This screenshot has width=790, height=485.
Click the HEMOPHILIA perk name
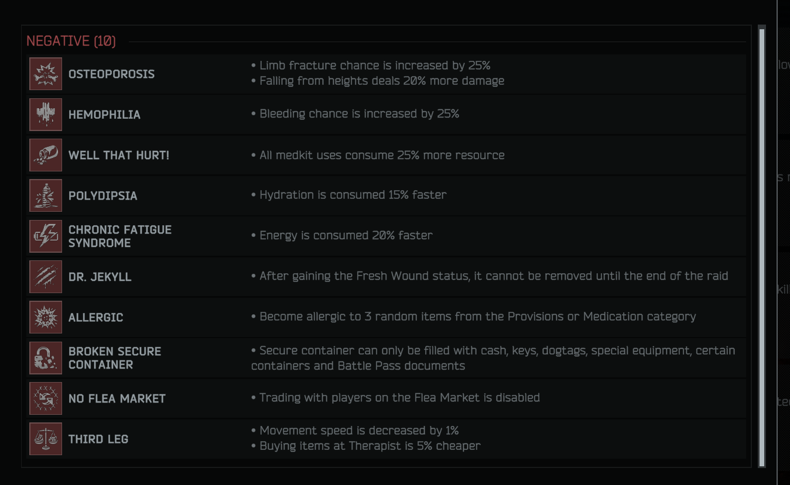tap(104, 115)
